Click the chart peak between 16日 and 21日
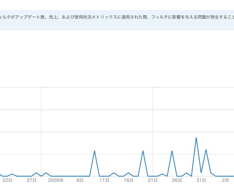Viewport: 234px width, 193px height. coord(143,151)
